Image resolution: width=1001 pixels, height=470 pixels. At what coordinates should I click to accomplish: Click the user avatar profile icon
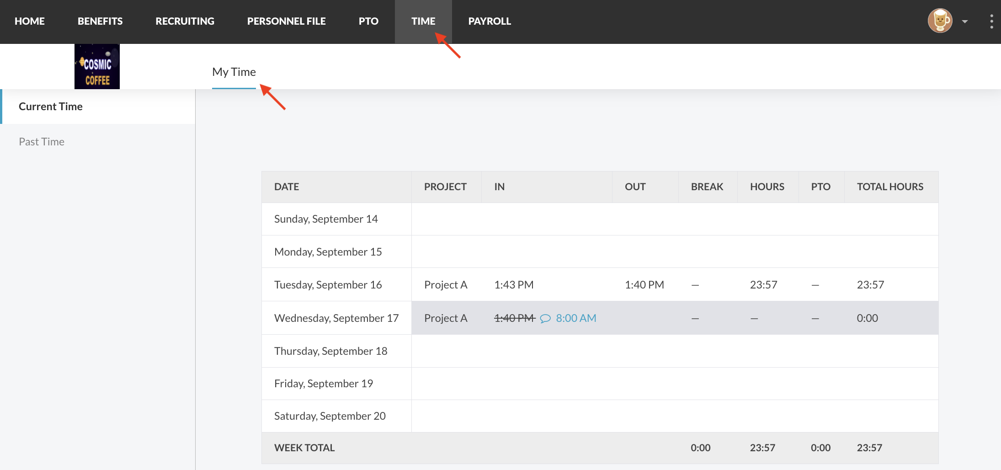tap(940, 21)
